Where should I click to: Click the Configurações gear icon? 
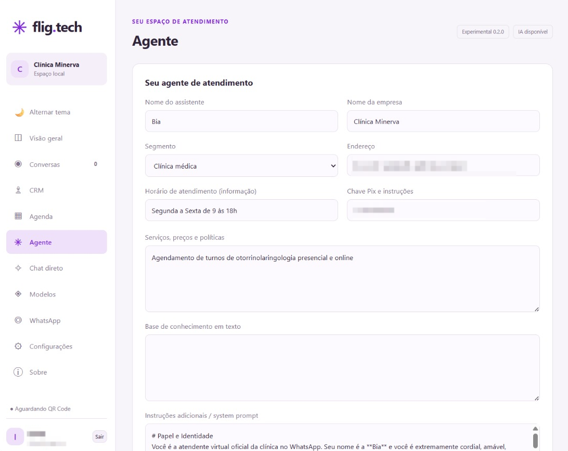click(18, 346)
